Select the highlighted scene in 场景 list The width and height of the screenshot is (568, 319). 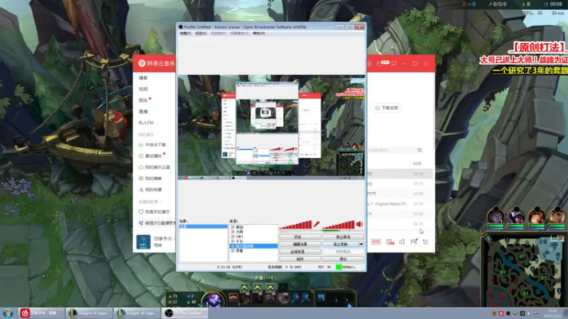click(203, 226)
